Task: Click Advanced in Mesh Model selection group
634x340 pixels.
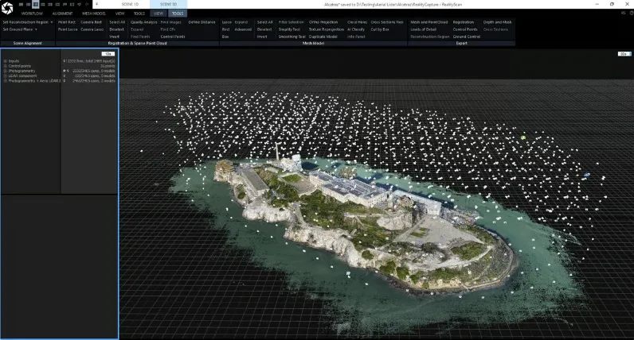Action: pos(243,29)
